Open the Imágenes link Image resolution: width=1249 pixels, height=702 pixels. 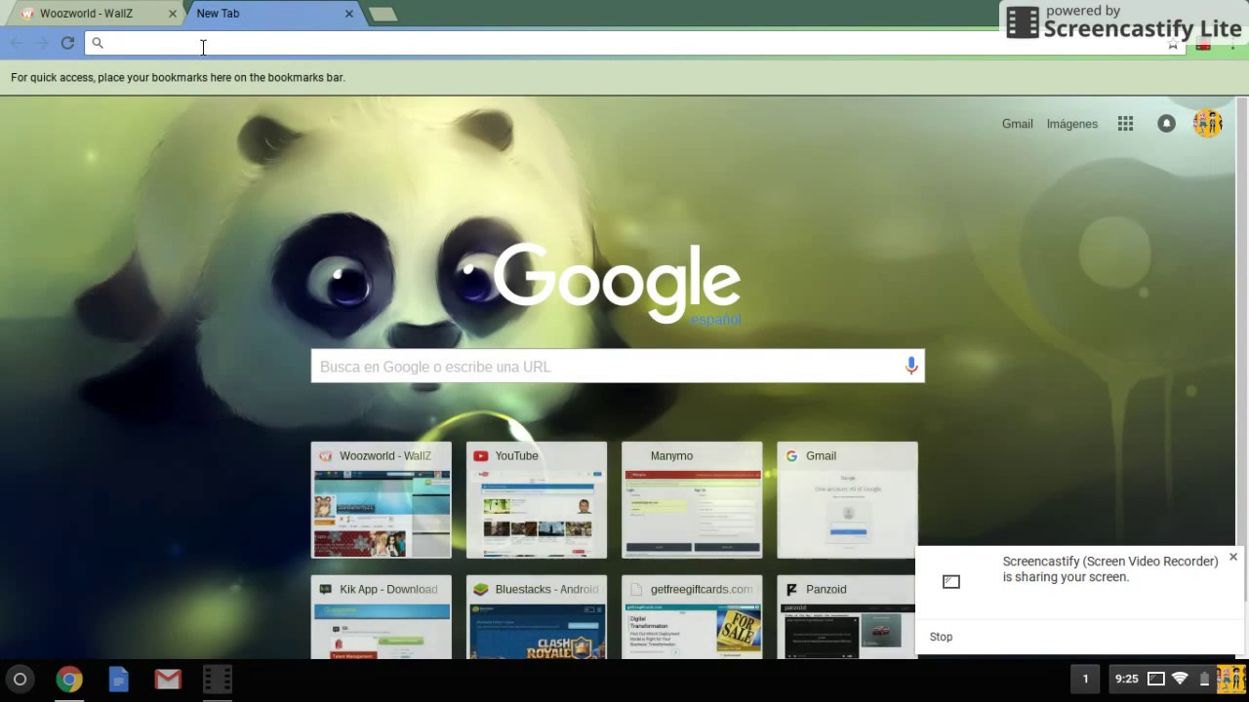1072,124
